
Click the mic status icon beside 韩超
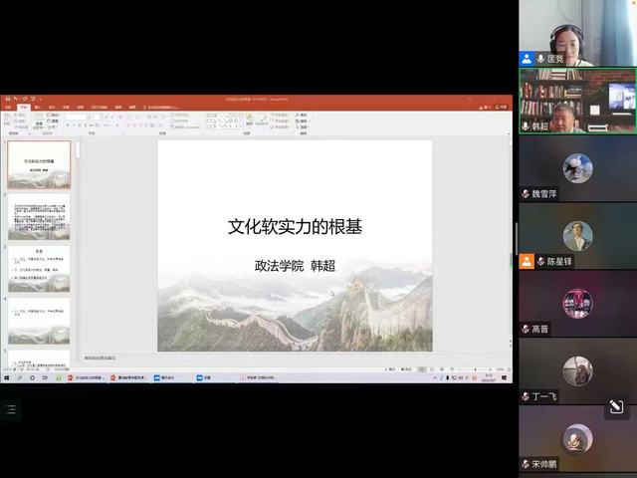point(526,126)
